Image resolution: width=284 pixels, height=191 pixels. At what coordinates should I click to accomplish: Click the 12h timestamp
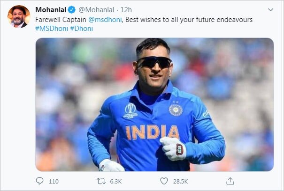pyautogui.click(x=126, y=9)
